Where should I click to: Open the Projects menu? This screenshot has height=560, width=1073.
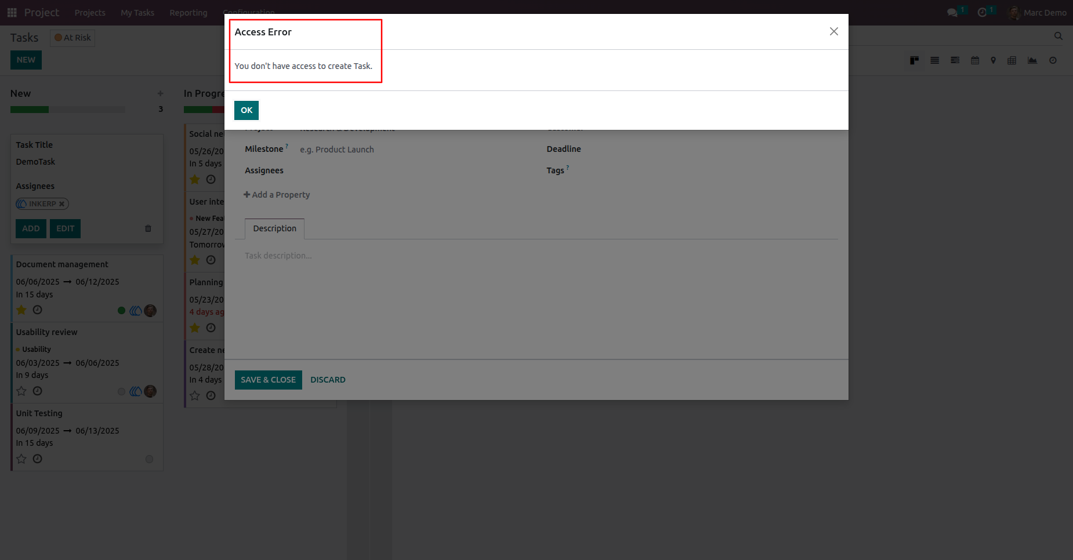(x=90, y=12)
